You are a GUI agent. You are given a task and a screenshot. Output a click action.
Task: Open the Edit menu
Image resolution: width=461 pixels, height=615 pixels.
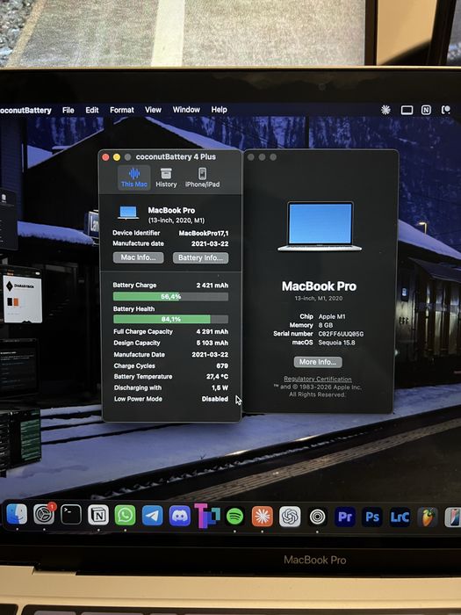pos(92,110)
